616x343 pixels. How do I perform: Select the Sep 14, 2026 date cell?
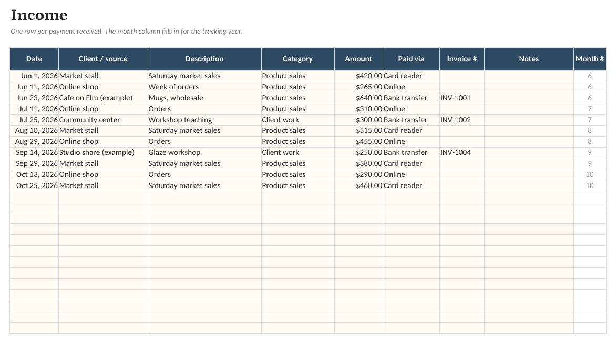[x=34, y=152]
